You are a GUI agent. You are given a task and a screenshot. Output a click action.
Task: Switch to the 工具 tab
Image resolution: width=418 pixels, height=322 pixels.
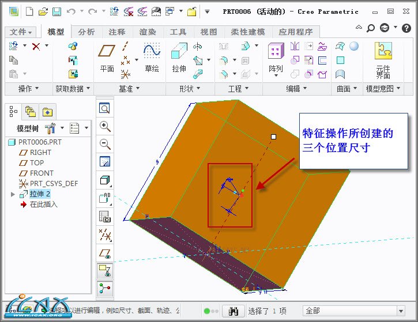[x=178, y=32]
